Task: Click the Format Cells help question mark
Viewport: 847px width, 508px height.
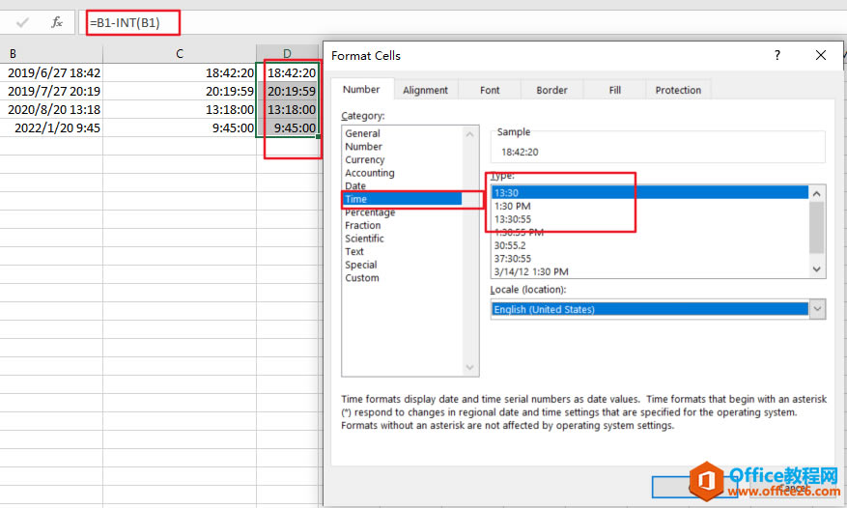Action: click(x=776, y=55)
